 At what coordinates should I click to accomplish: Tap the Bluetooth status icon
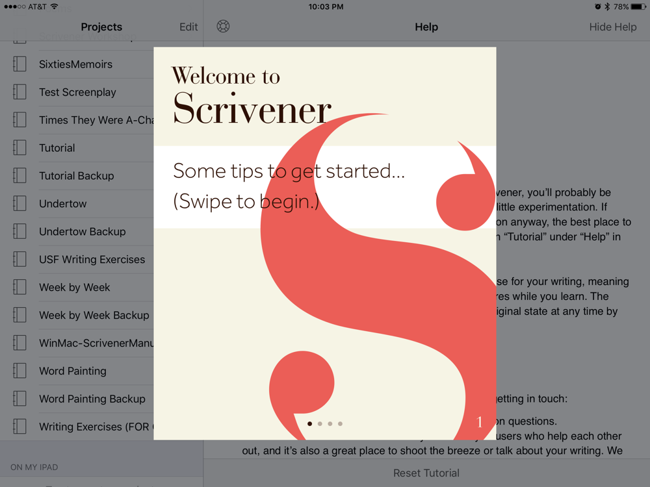[607, 6]
